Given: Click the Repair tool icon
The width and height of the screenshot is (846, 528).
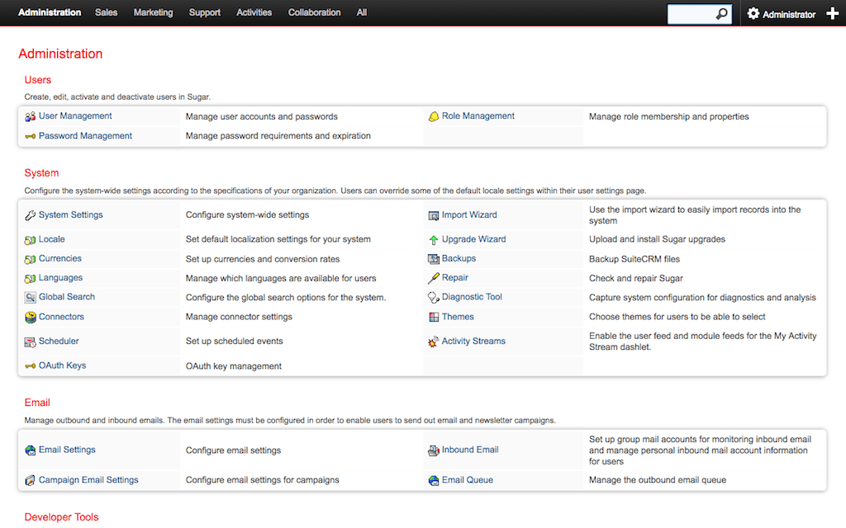Looking at the screenshot, I should pos(434,279).
